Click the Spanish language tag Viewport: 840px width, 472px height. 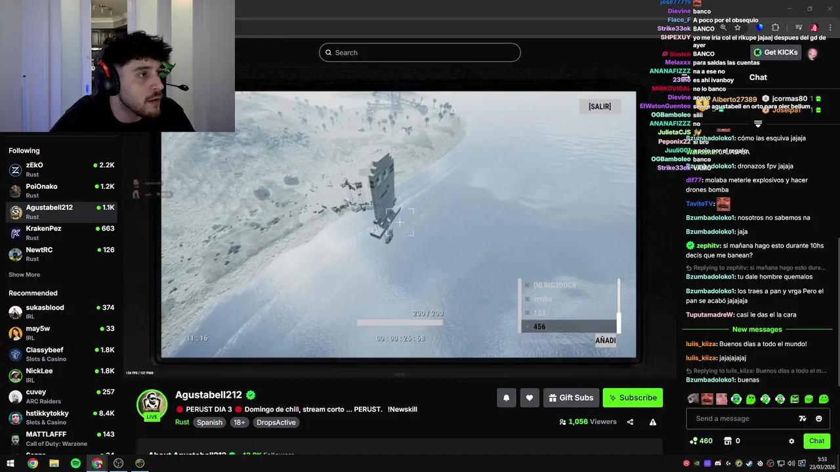[x=209, y=422]
